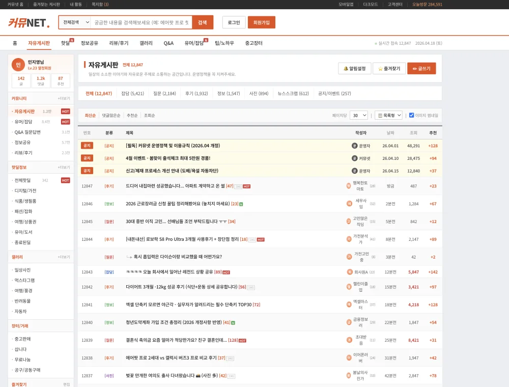Click 운영자 avatar on the 운영정책 notice
The height and width of the screenshot is (387, 509).
coord(354,146)
